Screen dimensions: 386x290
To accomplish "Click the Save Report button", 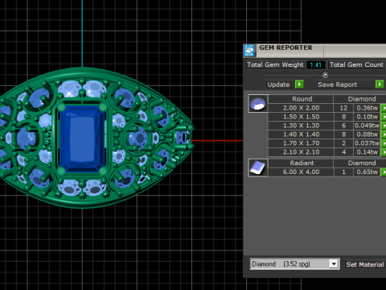I will (x=345, y=85).
